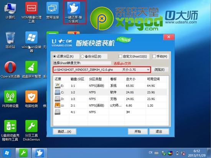The image size is (211, 158).
Task: Click the 高级...(A) advanced button
Action: (x=64, y=132)
